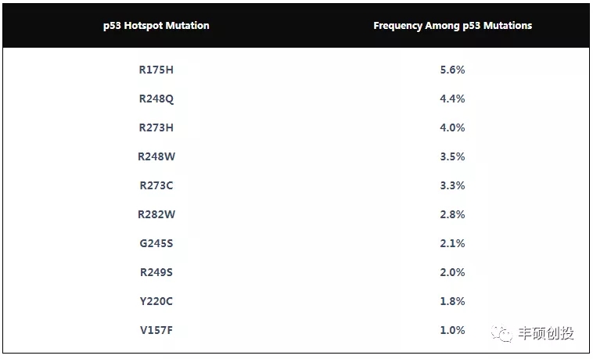Select the R273H mutation cell
This screenshot has width=593, height=359.
(156, 127)
